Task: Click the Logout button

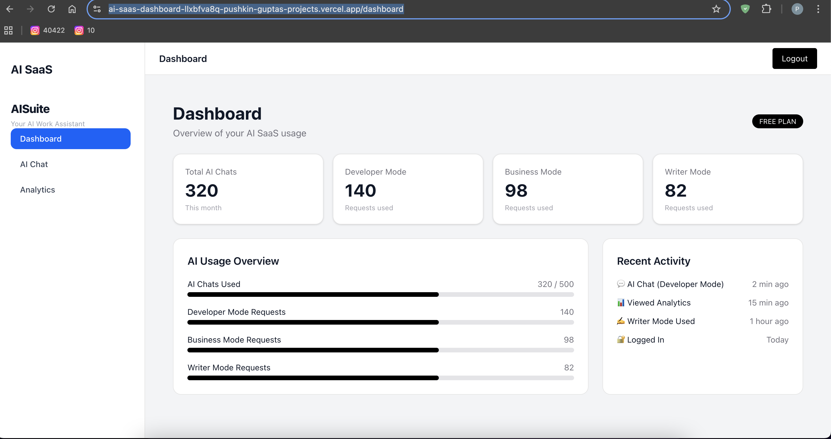Action: coord(795,58)
